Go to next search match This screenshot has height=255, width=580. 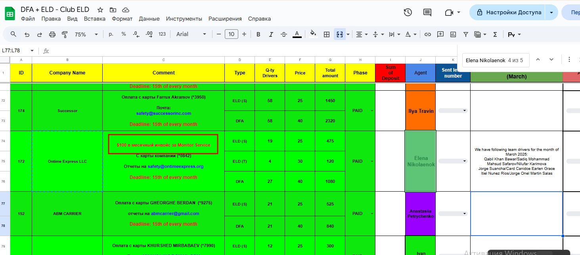click(551, 59)
